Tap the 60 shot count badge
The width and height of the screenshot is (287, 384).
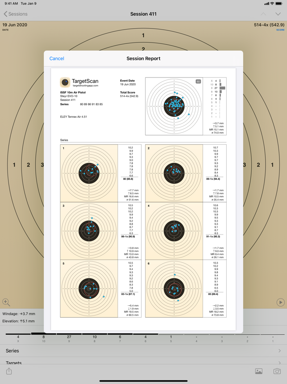198,81
